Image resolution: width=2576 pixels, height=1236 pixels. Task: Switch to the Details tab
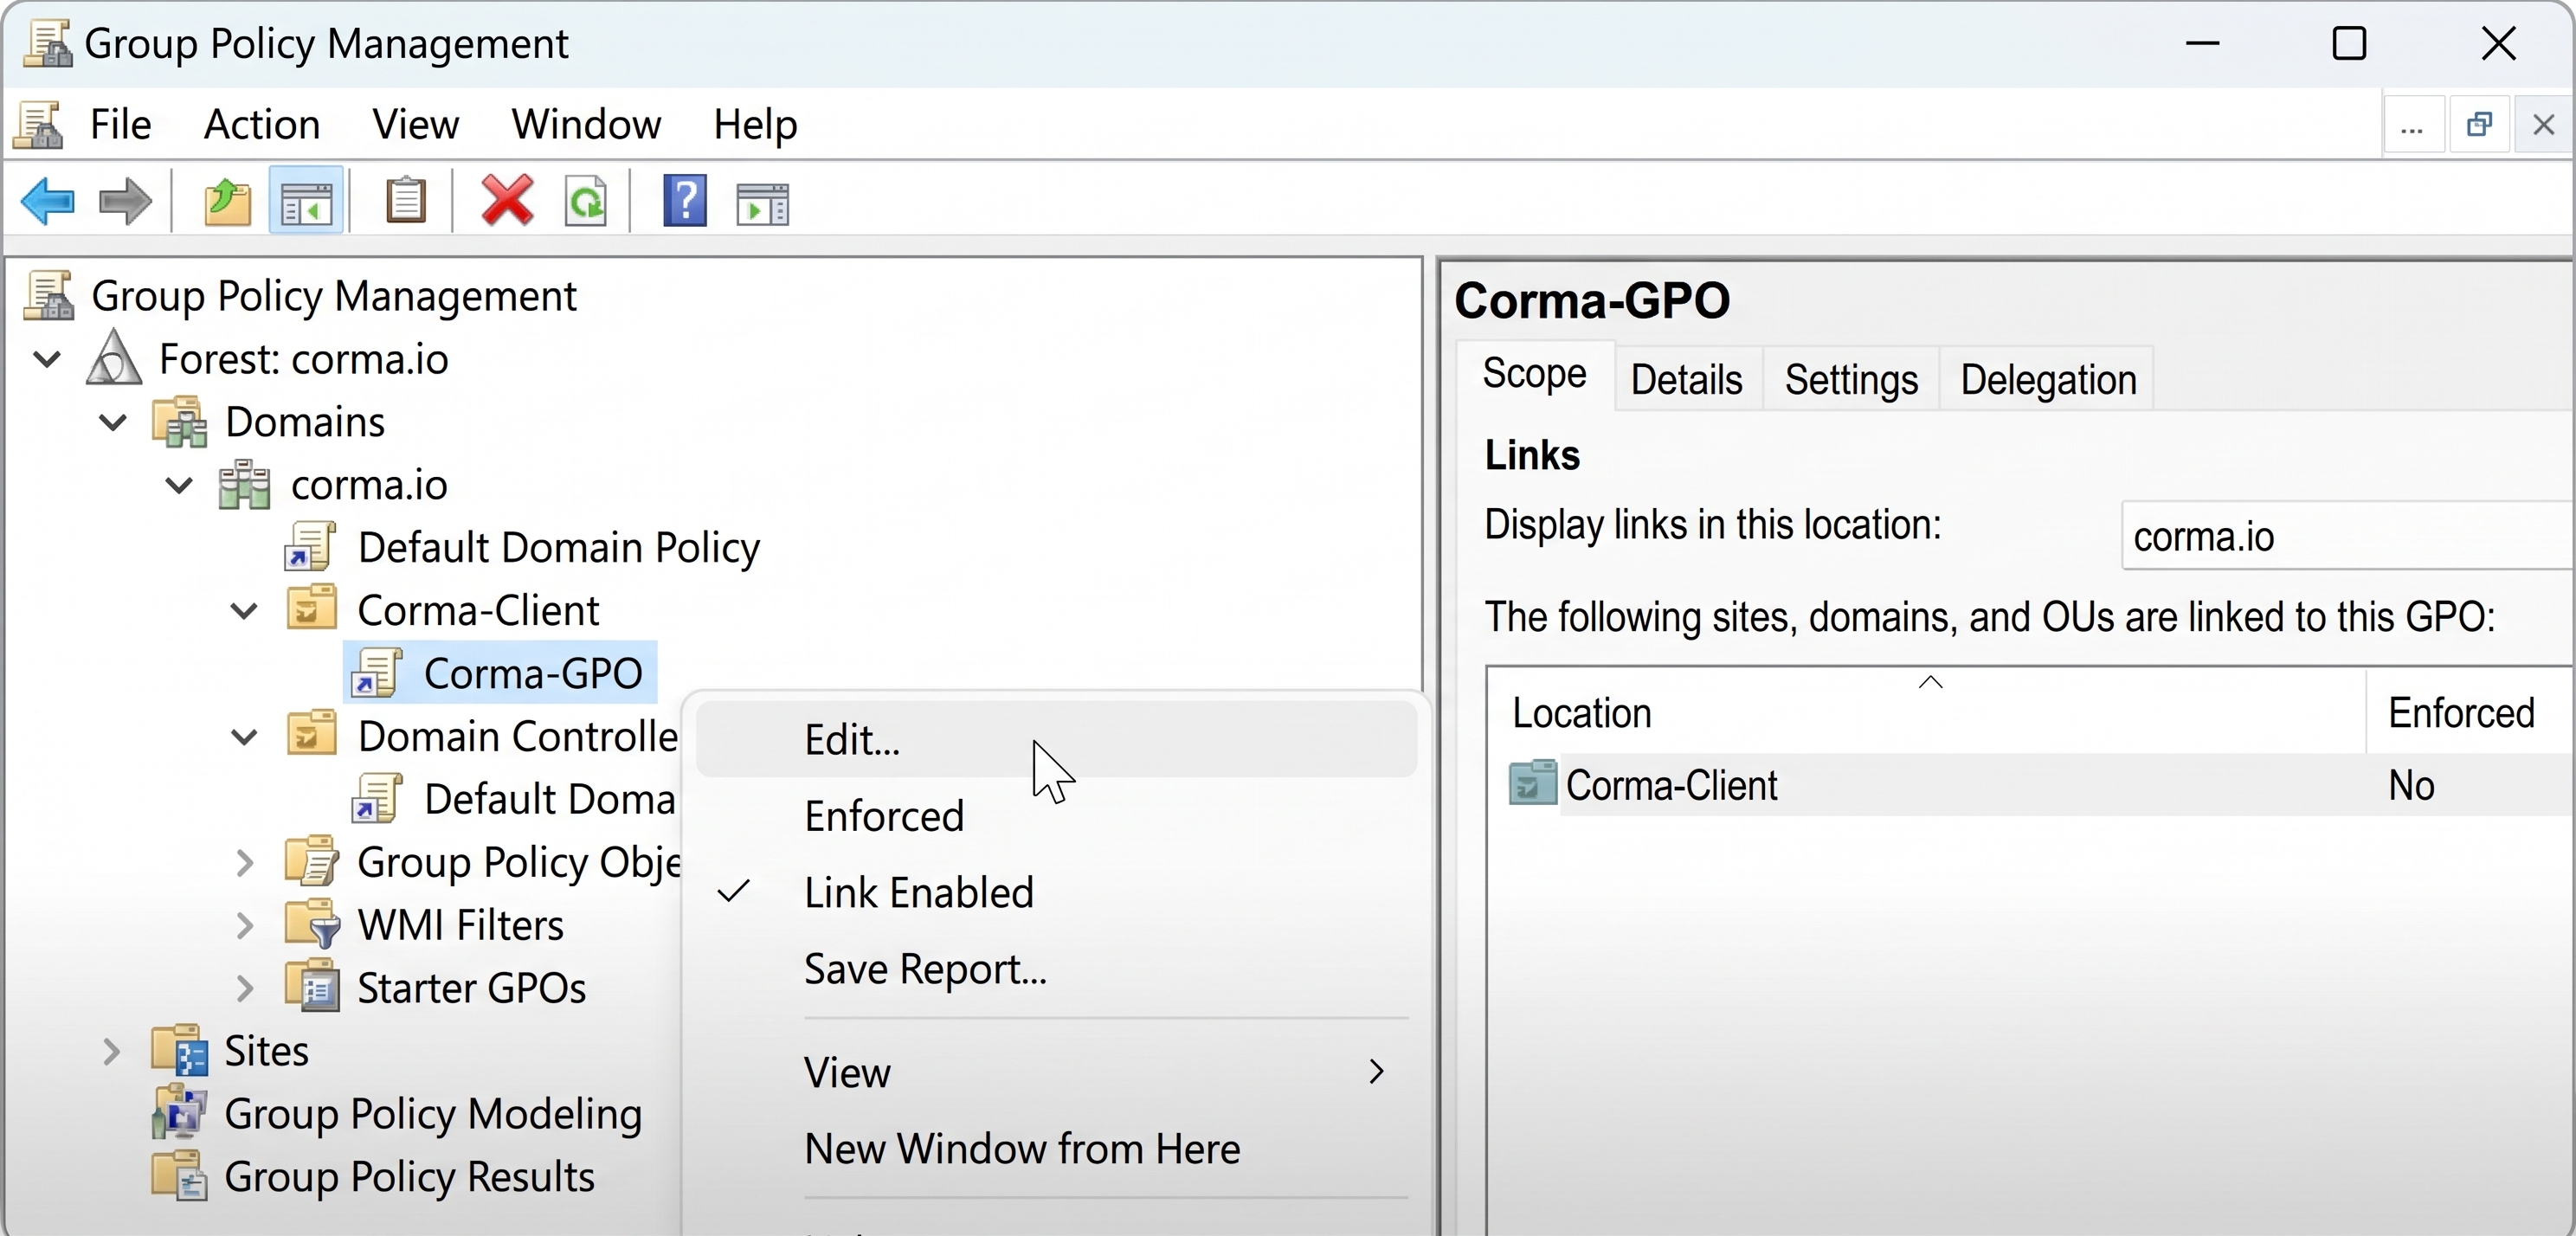tap(1687, 379)
